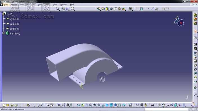The width and height of the screenshot is (198, 111).
Task: Toggle Fly mode icon
Action: pyautogui.click(x=78, y=105)
